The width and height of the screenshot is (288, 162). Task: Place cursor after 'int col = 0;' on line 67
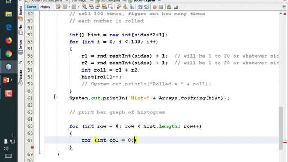[x=135, y=140]
